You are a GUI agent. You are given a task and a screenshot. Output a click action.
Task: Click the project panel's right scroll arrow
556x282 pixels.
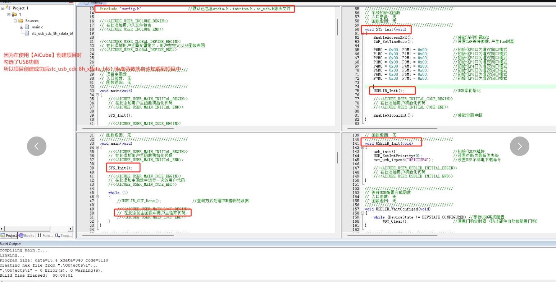(70, 229)
